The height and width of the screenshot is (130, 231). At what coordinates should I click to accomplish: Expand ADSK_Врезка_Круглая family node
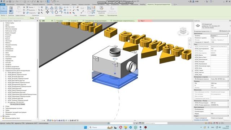tap(6, 73)
